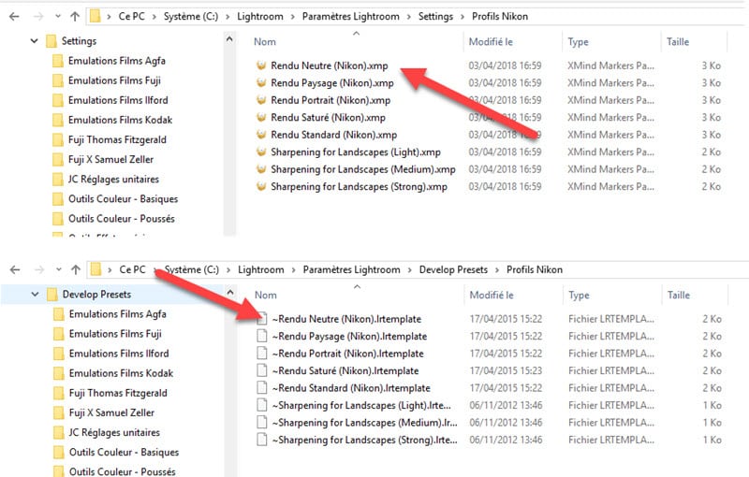Click Lightroom breadcrumb in top address bar

[260, 16]
